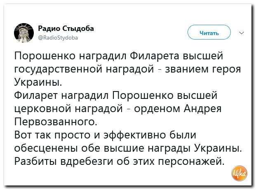
Task: Click the word церковной in the tweet
Action: pos(43,109)
